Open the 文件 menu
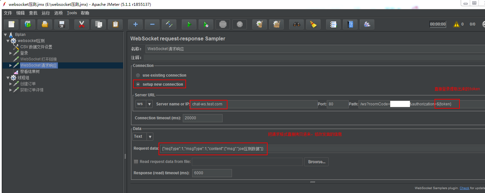Viewport: 485px width, 193px height. tap(8, 13)
